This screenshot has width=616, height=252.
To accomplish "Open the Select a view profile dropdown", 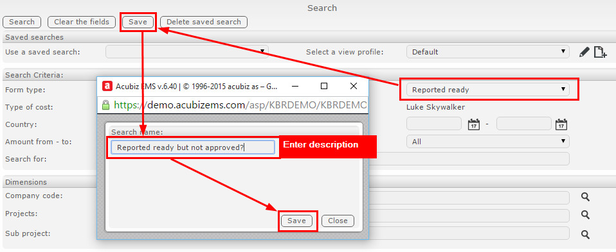I will point(488,52).
